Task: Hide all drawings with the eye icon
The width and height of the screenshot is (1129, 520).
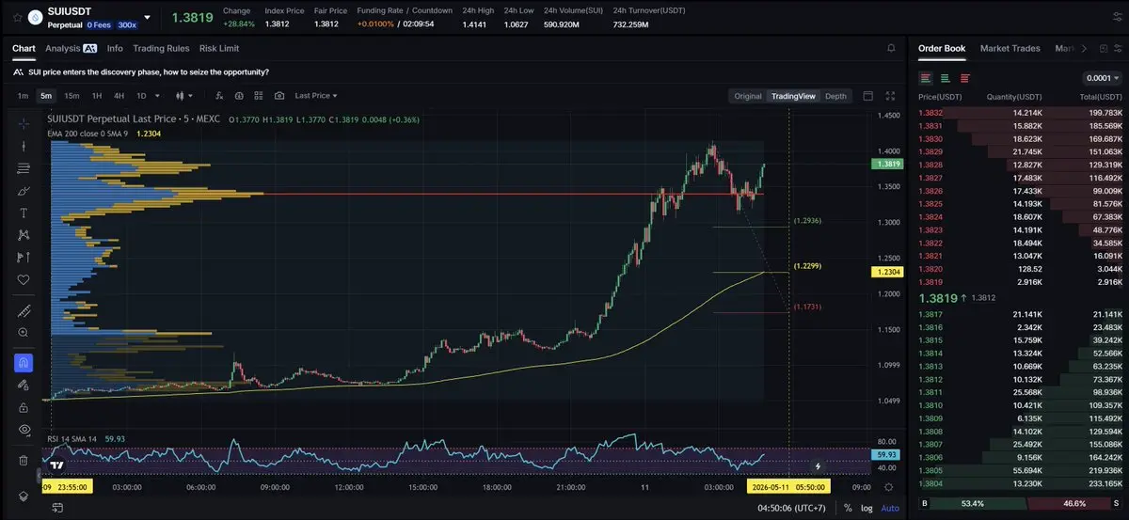Action: 24,430
